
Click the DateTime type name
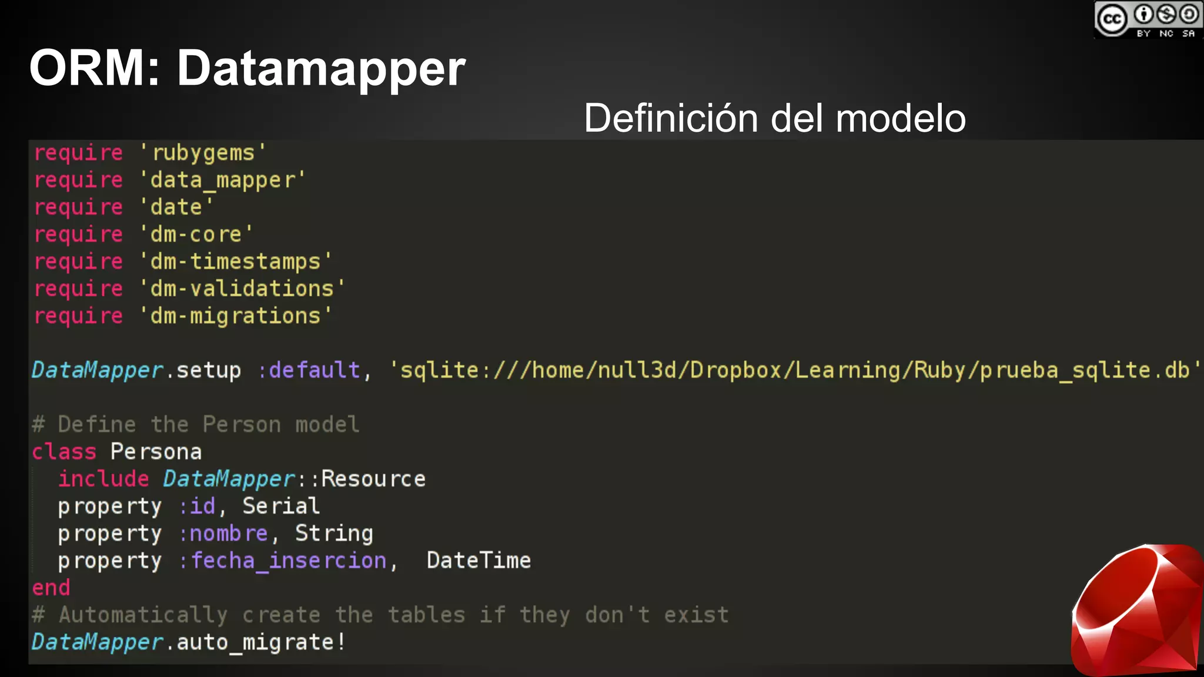[479, 561]
